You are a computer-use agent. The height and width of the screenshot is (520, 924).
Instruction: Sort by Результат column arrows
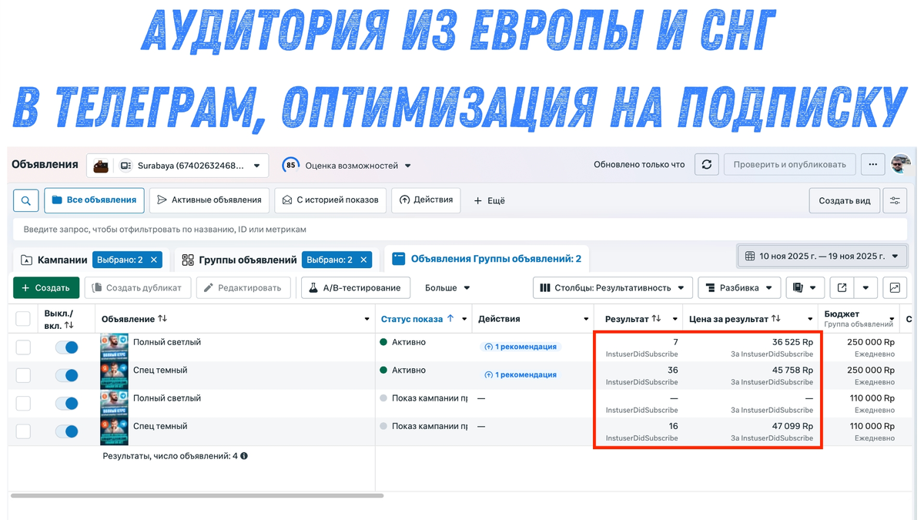(656, 318)
